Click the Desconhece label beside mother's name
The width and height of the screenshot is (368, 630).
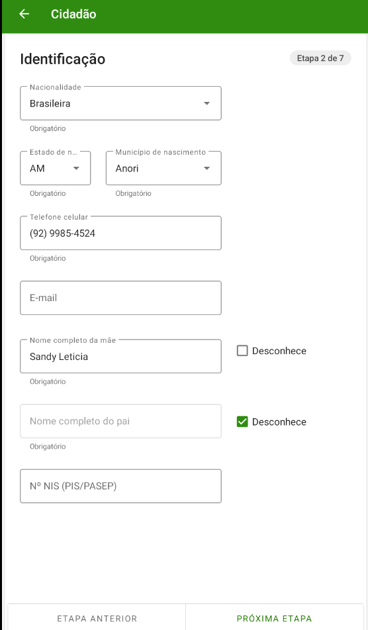point(279,351)
